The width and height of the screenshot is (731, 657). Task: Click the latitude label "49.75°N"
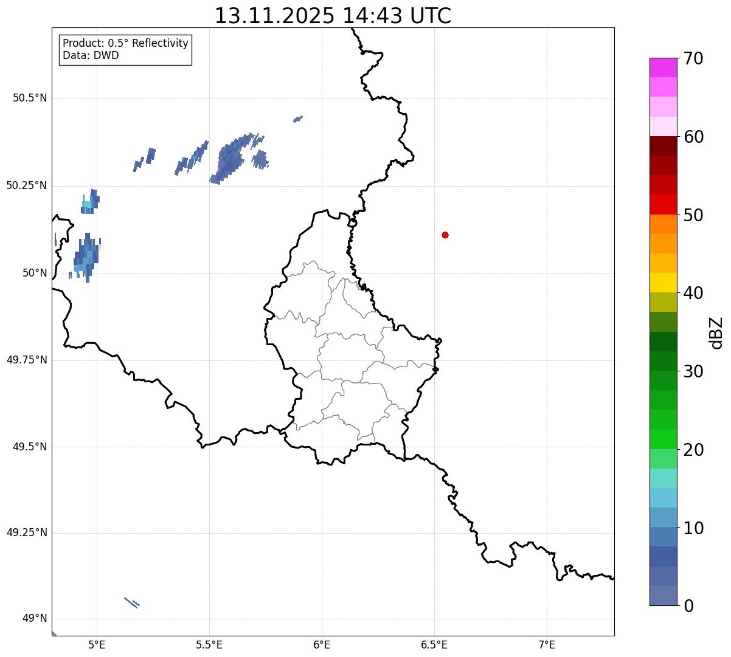pyautogui.click(x=27, y=360)
